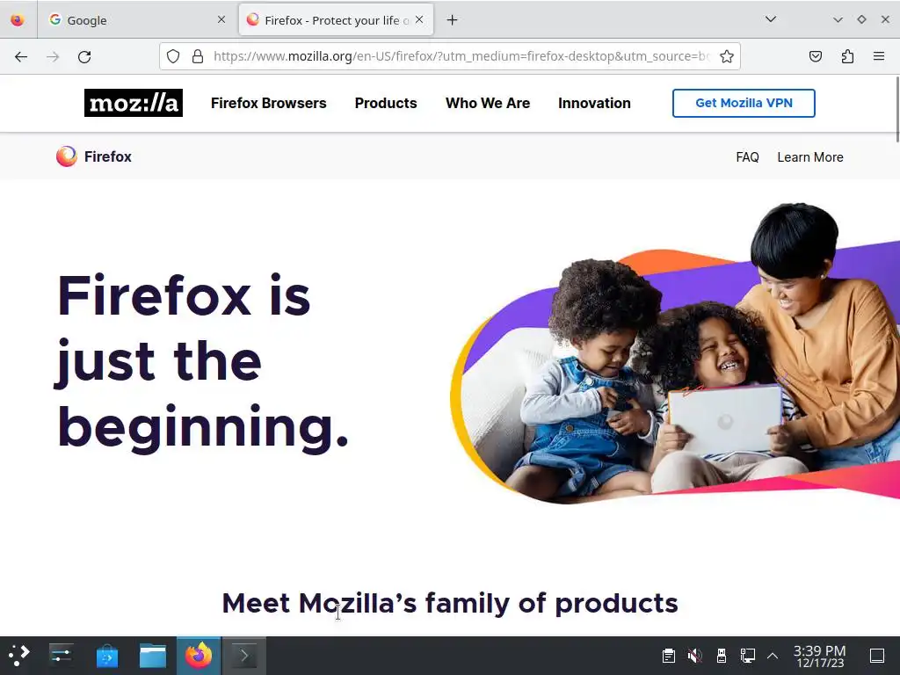Open a new tab with plus
The width and height of the screenshot is (900, 675).
coord(453,20)
